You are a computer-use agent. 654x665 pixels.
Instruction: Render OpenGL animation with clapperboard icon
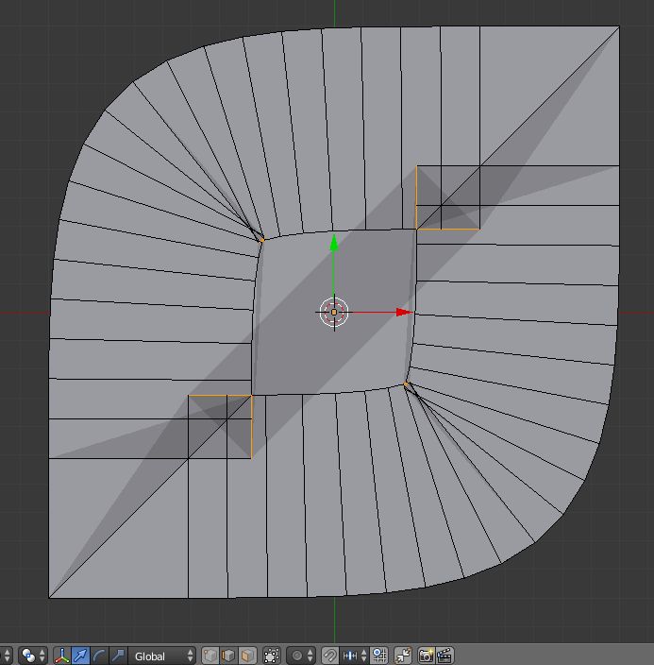click(444, 656)
